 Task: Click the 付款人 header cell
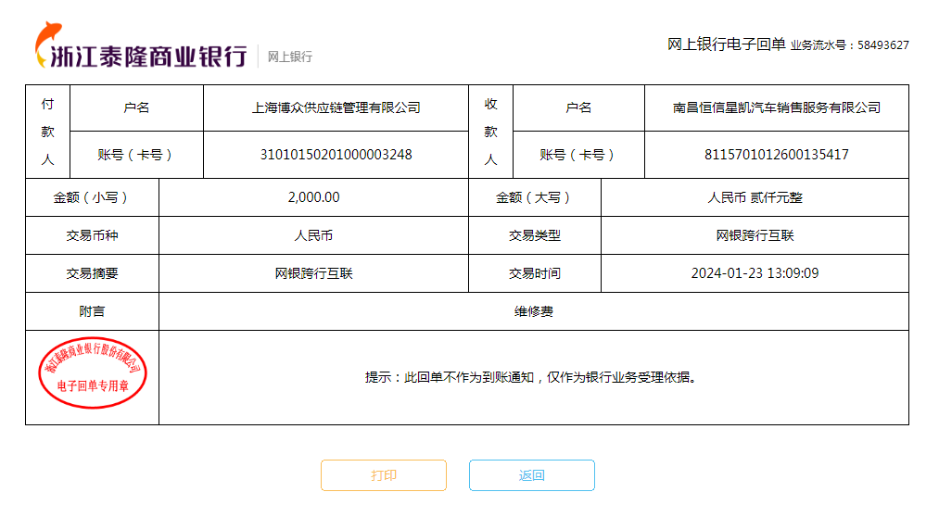click(x=48, y=132)
